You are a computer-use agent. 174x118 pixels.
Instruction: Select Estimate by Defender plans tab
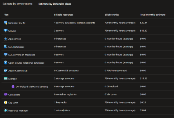pos(55,4)
